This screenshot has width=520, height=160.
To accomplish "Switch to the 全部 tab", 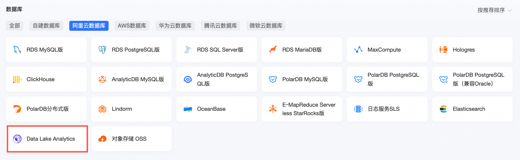I will [15, 26].
